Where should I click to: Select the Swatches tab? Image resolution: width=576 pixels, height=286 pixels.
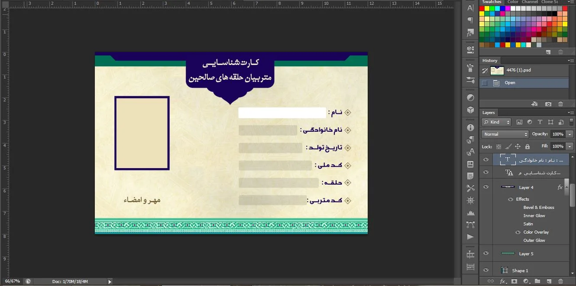(492, 2)
